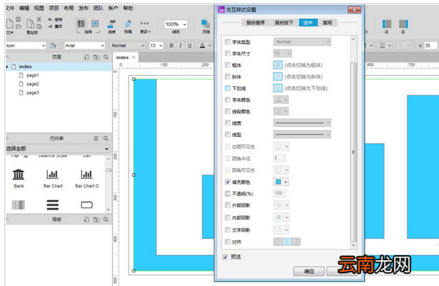Open the 编辑 (Edit) menu
The width and height of the screenshot is (439, 286).
tap(24, 8)
